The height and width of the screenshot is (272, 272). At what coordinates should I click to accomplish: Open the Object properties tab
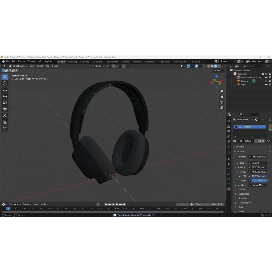coord(229,159)
